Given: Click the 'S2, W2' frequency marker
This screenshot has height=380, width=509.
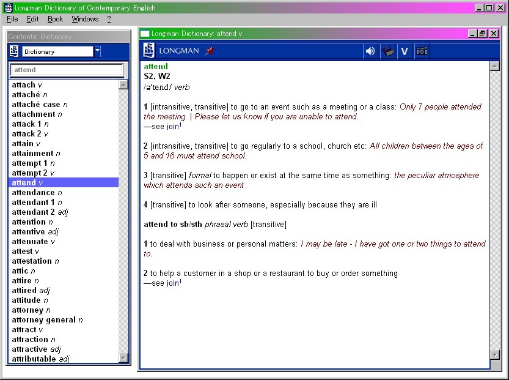Looking at the screenshot, I should tap(157, 76).
